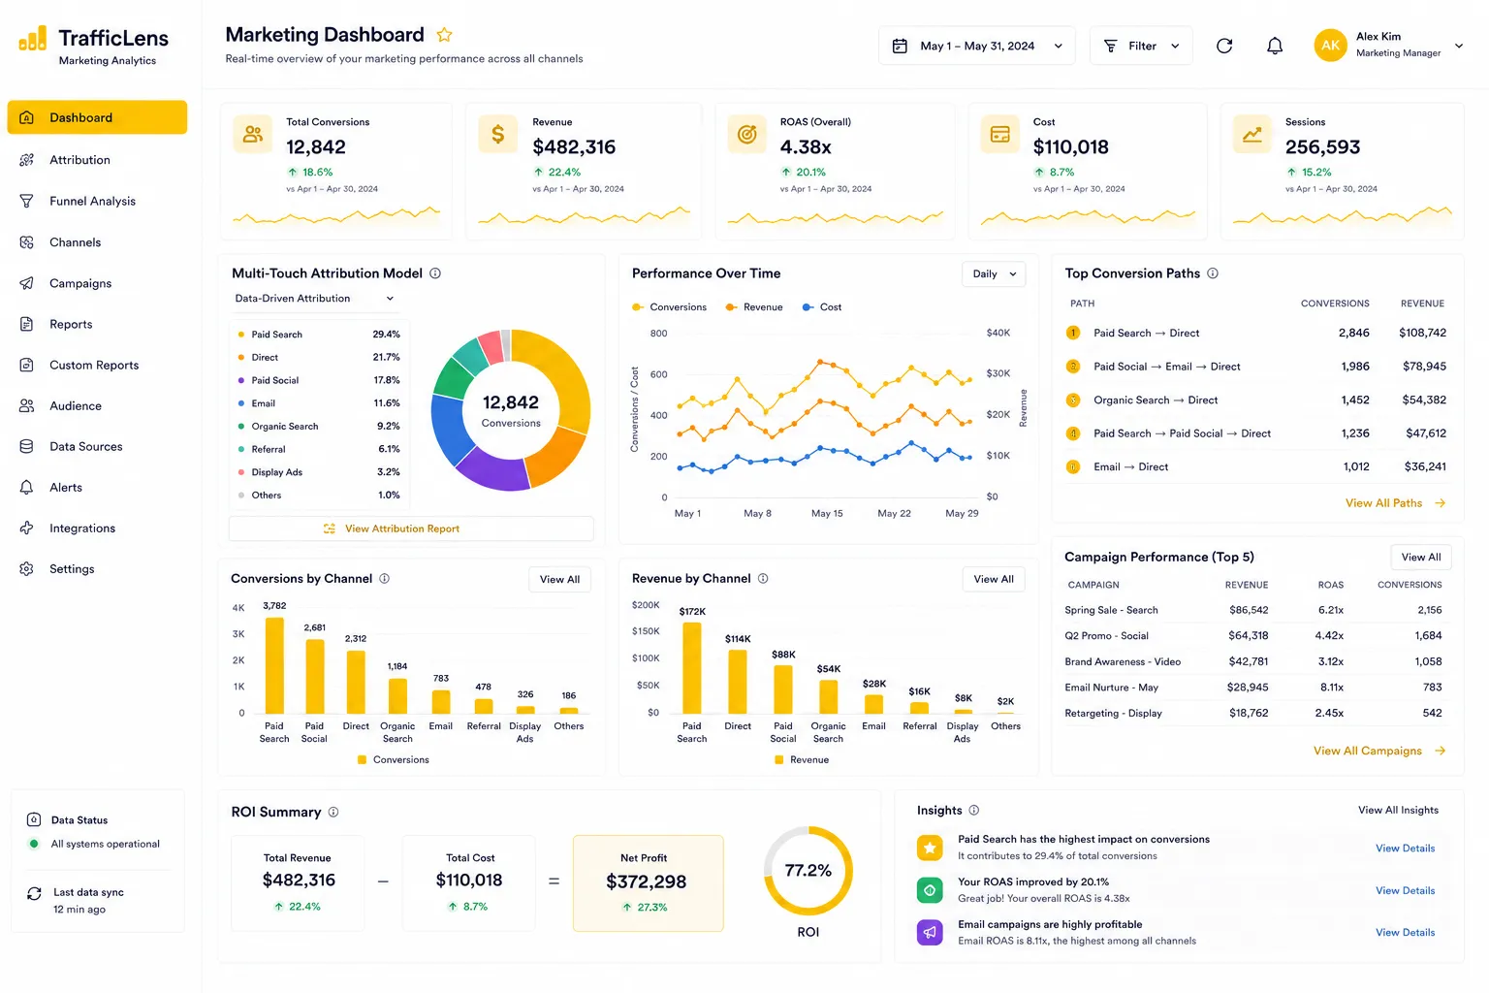Screen dimensions: 1489x993
Task: Click the Total Conversions people icon
Action: pos(253,134)
